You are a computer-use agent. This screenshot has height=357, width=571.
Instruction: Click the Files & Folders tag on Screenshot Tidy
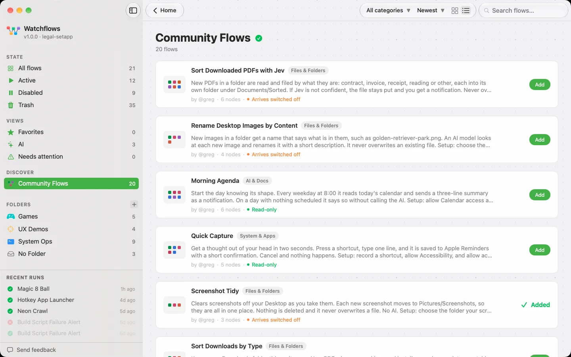pos(263,291)
